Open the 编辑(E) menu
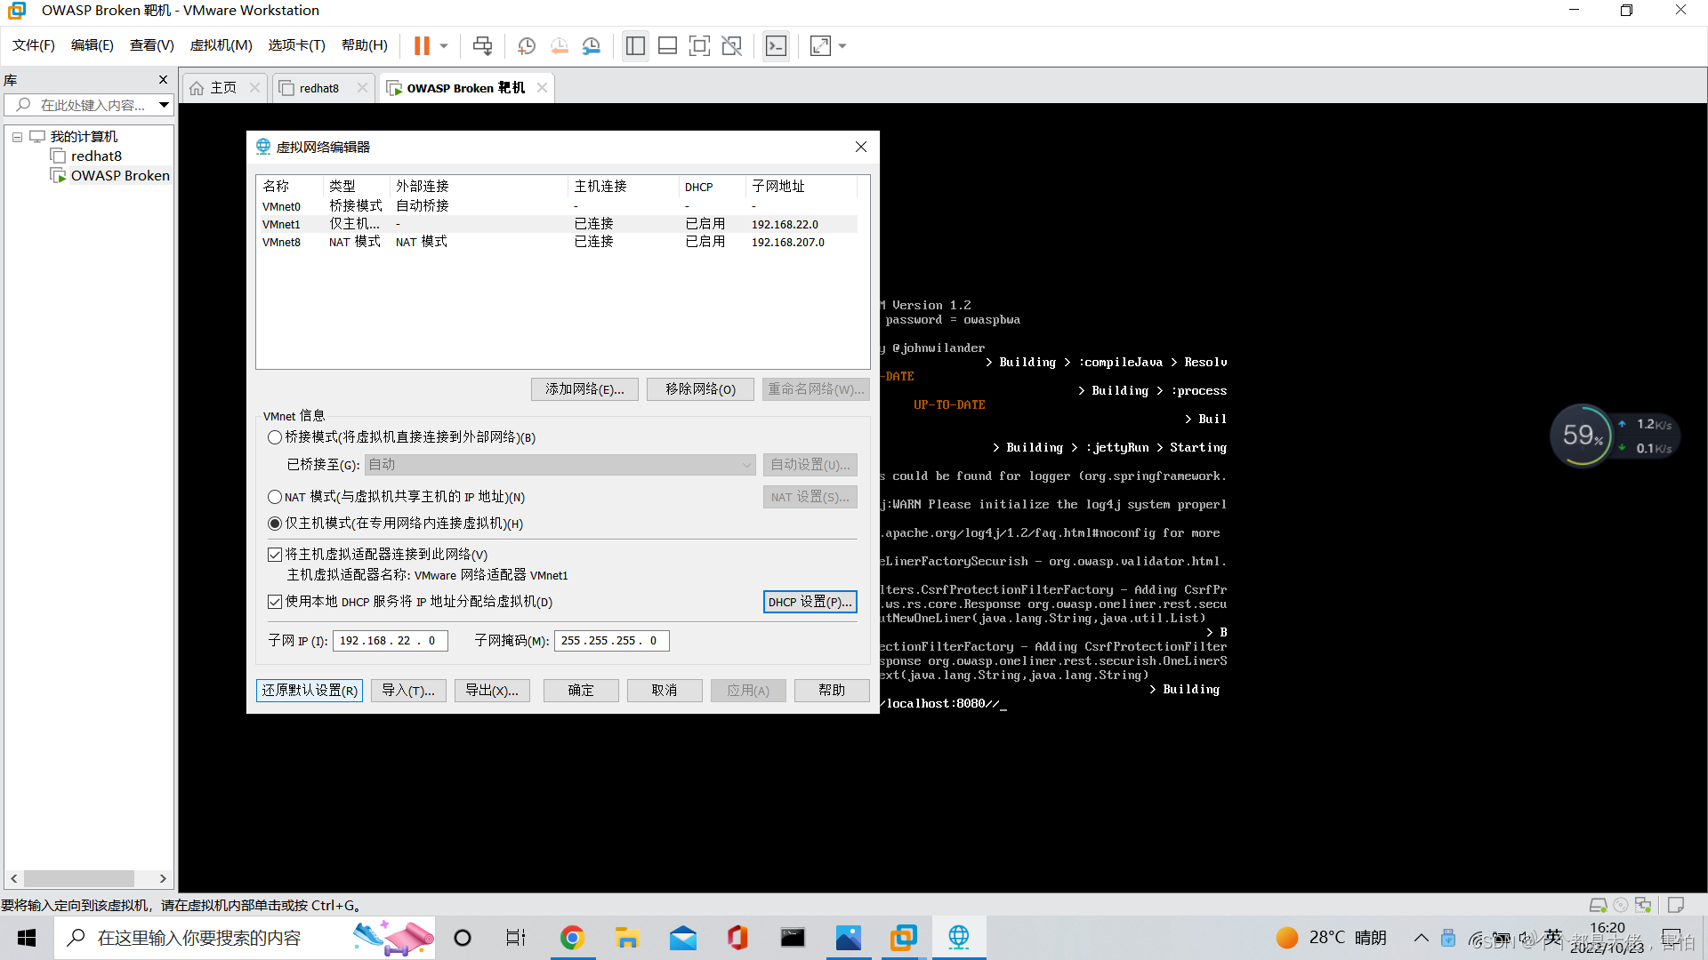The height and width of the screenshot is (960, 1708). pyautogui.click(x=93, y=45)
